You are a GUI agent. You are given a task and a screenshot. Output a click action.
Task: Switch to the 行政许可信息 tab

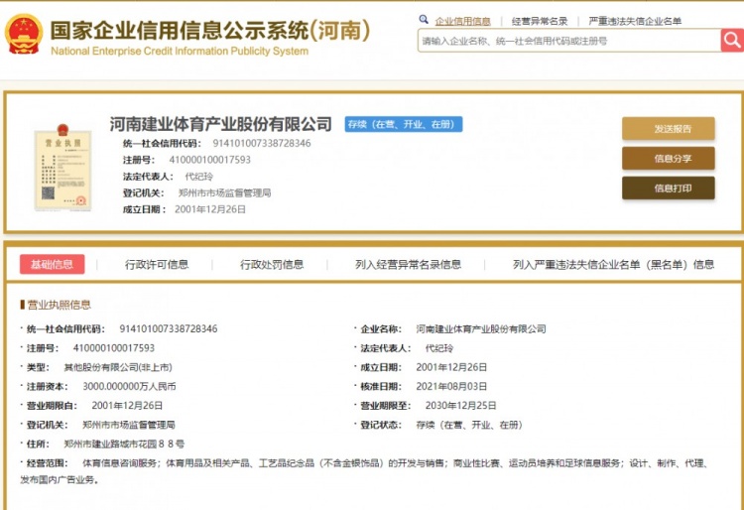click(x=157, y=264)
